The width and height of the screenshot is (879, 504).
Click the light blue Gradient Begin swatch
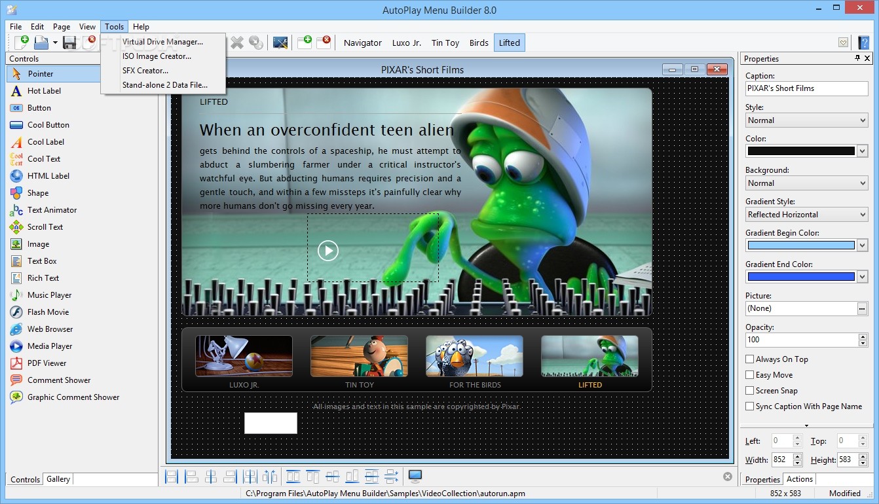pos(801,245)
